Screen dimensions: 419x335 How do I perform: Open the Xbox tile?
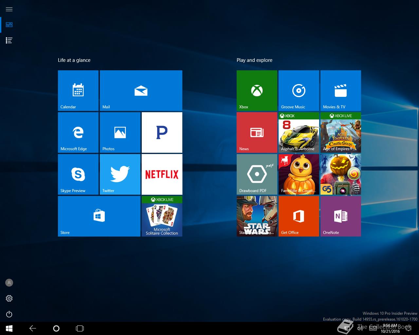[x=257, y=91]
